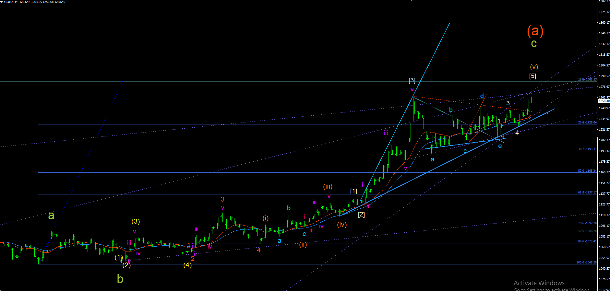Click the blue e triangle label
The width and height of the screenshot is (610, 291).
click(500, 146)
